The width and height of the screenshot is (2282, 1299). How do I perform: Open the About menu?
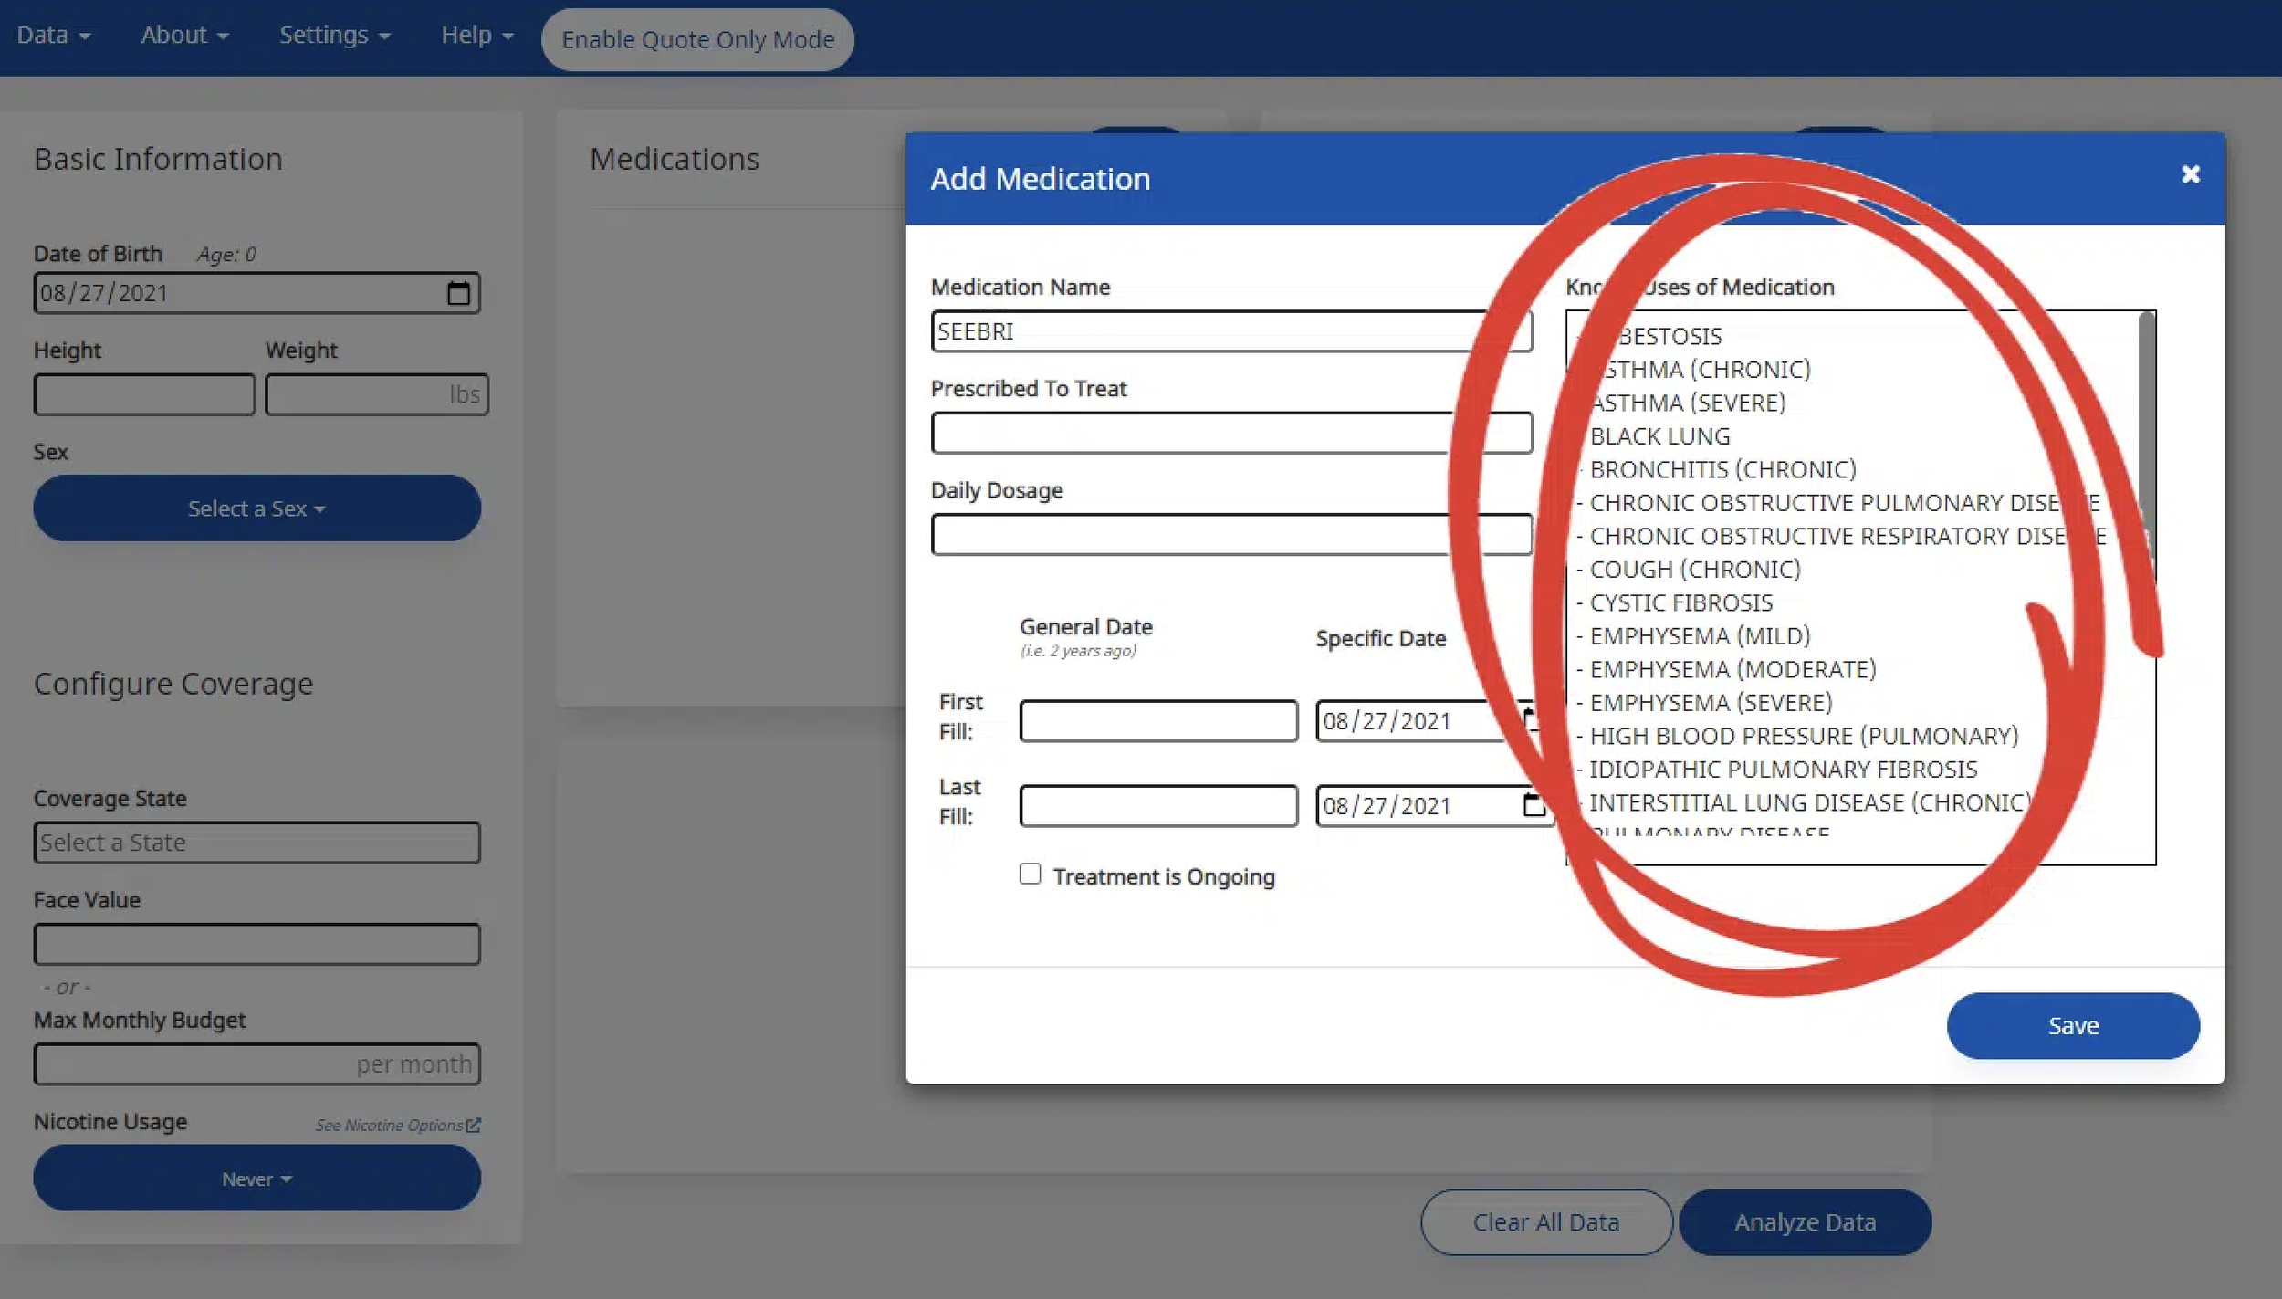click(x=183, y=35)
